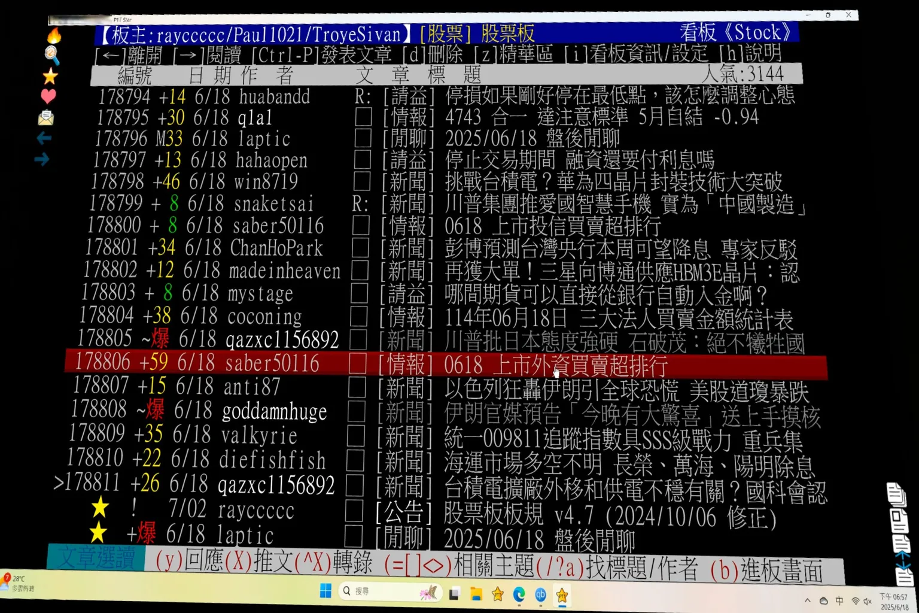Viewport: 919px width, 613px height.
Task: Open the weather widget showing 28°C
Action: click(18, 583)
